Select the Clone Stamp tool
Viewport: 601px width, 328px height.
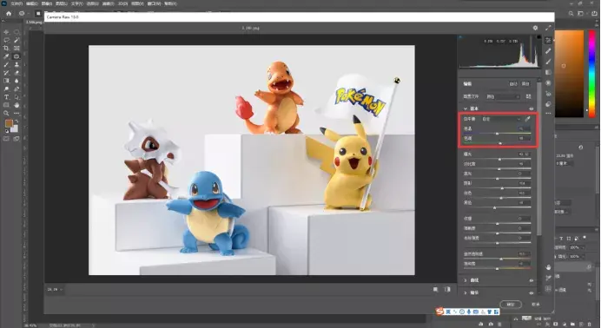pyautogui.click(x=17, y=65)
